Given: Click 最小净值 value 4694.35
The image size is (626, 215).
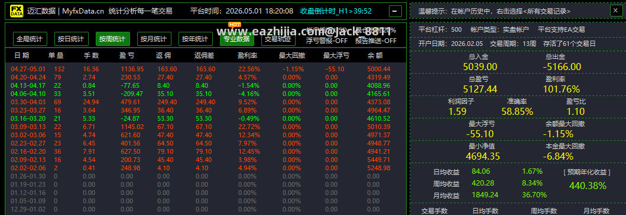Looking at the screenshot, I should point(483,156).
